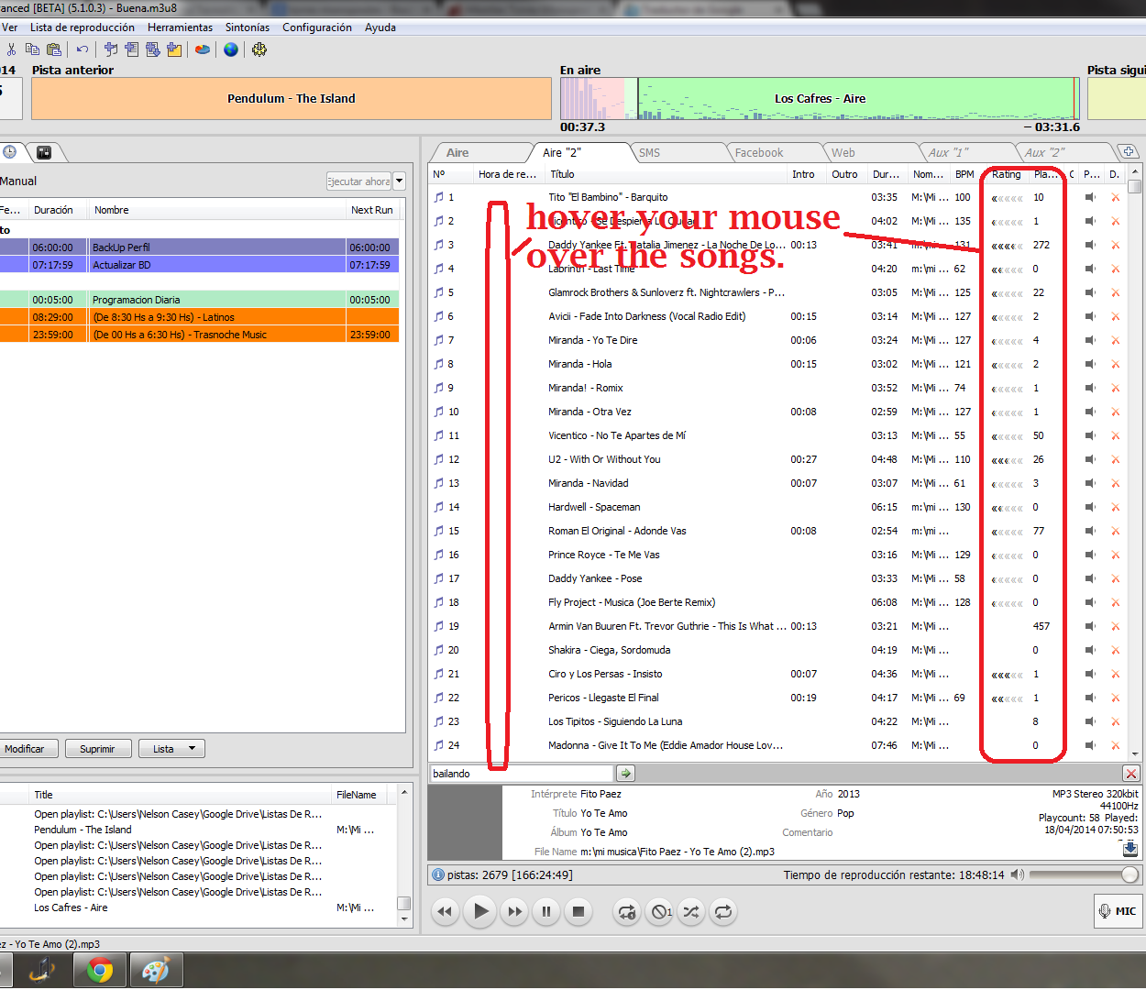
Task: Open the globe broadcast icon in the toolbar
Action: coord(231,49)
